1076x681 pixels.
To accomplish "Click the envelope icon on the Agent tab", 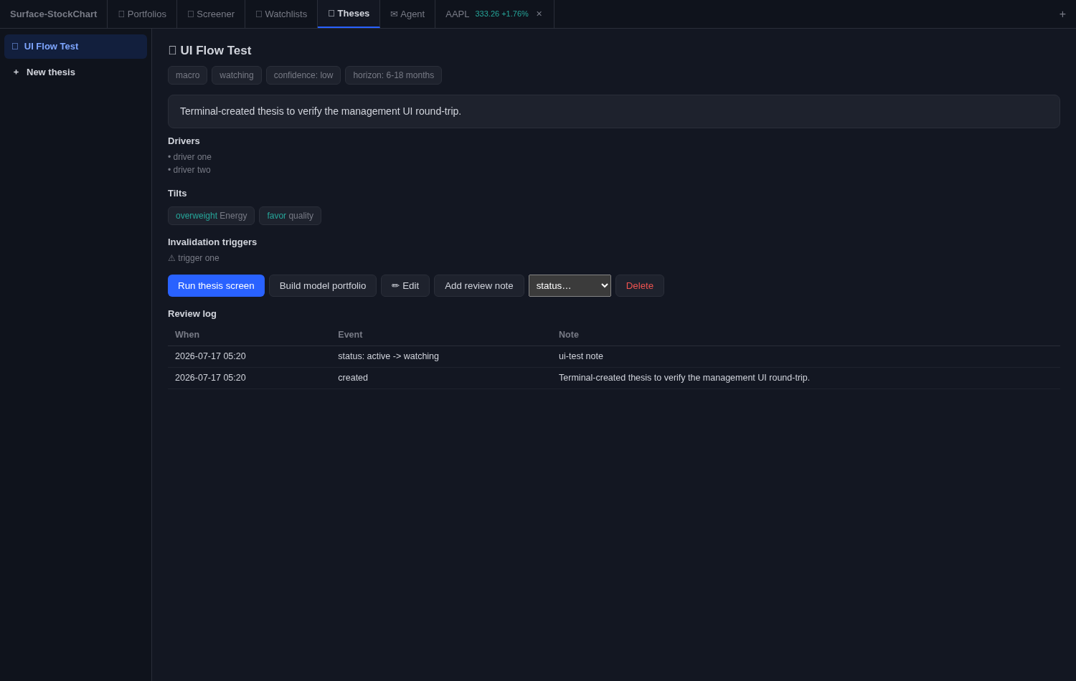I will 394,14.
